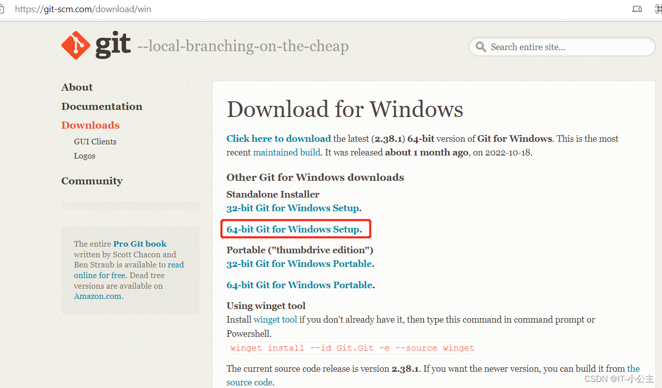
Task: Click the 'Other Git for Windows downloads' heading
Action: 315,177
